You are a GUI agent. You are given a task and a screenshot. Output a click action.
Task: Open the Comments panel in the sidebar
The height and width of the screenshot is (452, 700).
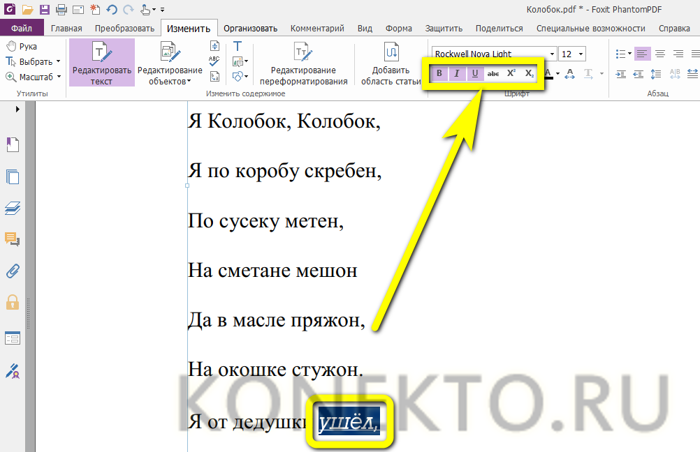coord(13,239)
